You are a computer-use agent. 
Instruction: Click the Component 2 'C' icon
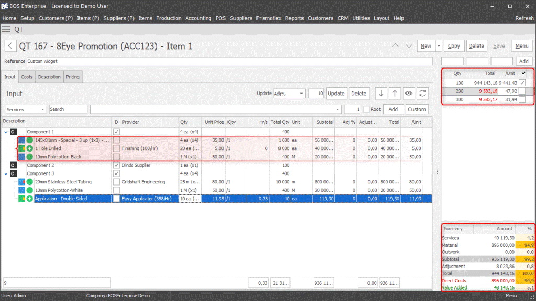click(x=13, y=165)
